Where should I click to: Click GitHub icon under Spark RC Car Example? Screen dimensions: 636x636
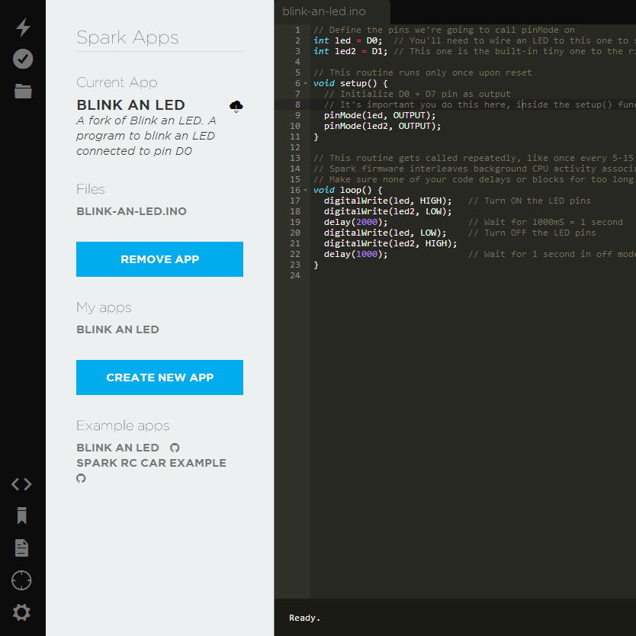tap(81, 478)
